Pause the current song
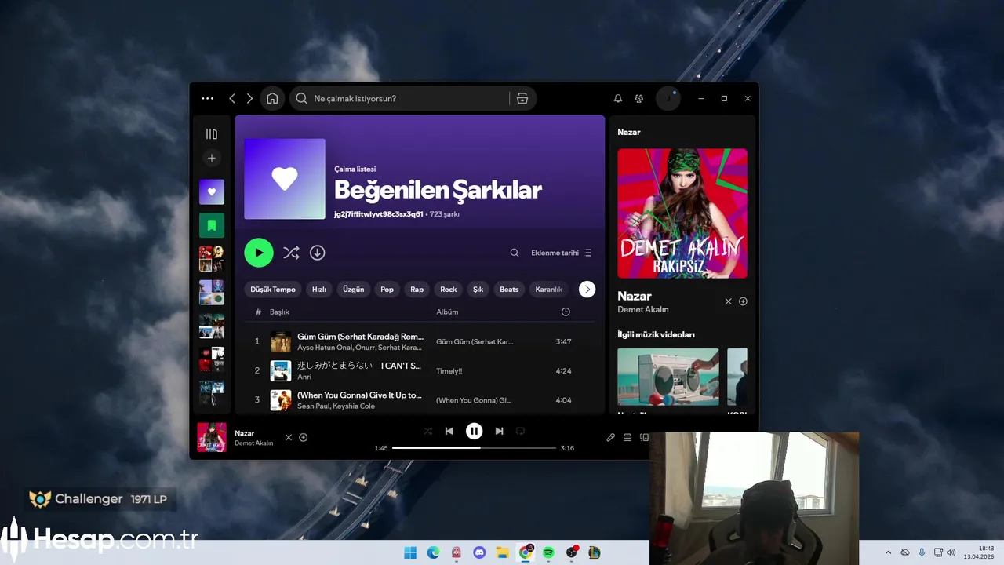The image size is (1004, 565). [x=474, y=431]
